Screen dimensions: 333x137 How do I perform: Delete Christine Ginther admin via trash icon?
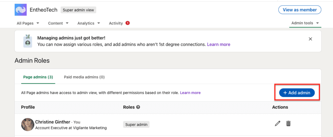click(288, 123)
